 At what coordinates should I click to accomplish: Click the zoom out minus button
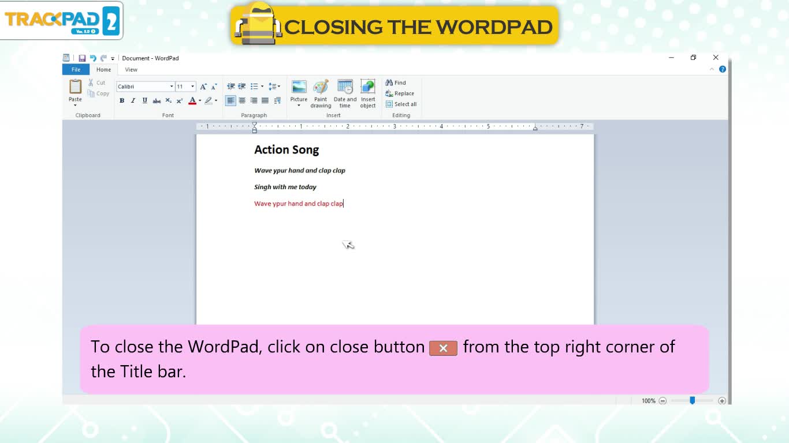[663, 401]
